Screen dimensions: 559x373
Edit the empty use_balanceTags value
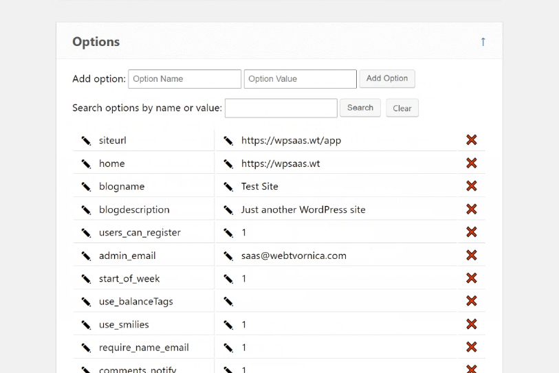pos(228,302)
